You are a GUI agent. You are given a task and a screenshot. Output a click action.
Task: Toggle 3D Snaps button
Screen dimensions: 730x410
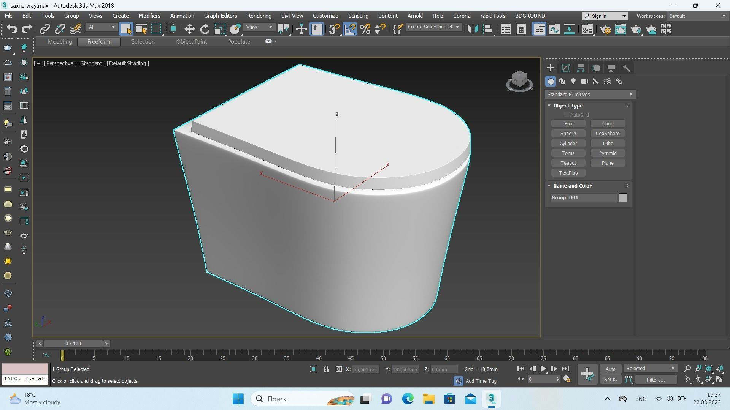pyautogui.click(x=334, y=29)
